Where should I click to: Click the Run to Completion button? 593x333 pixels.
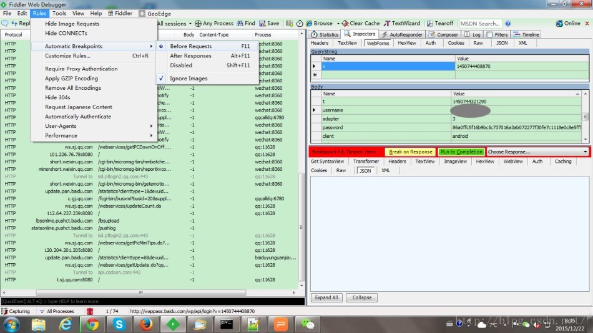point(461,152)
